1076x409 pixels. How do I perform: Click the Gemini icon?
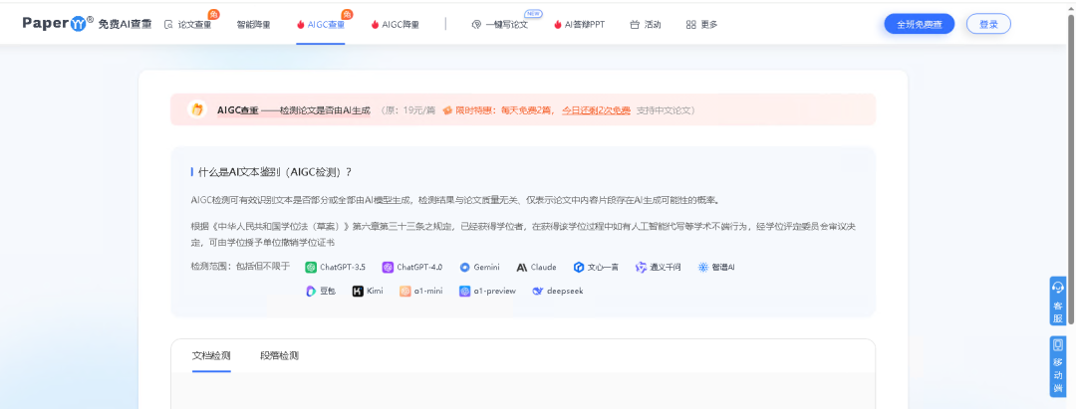464,267
